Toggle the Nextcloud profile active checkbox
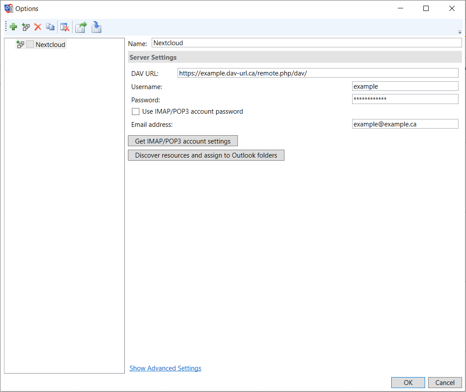 [x=30, y=44]
